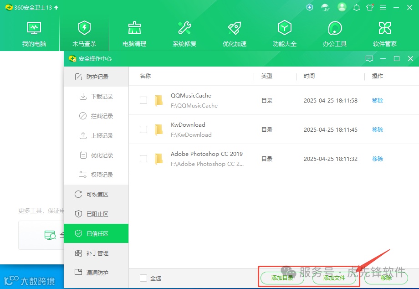Remove QQMusicCache via its 移除 link

coord(377,101)
